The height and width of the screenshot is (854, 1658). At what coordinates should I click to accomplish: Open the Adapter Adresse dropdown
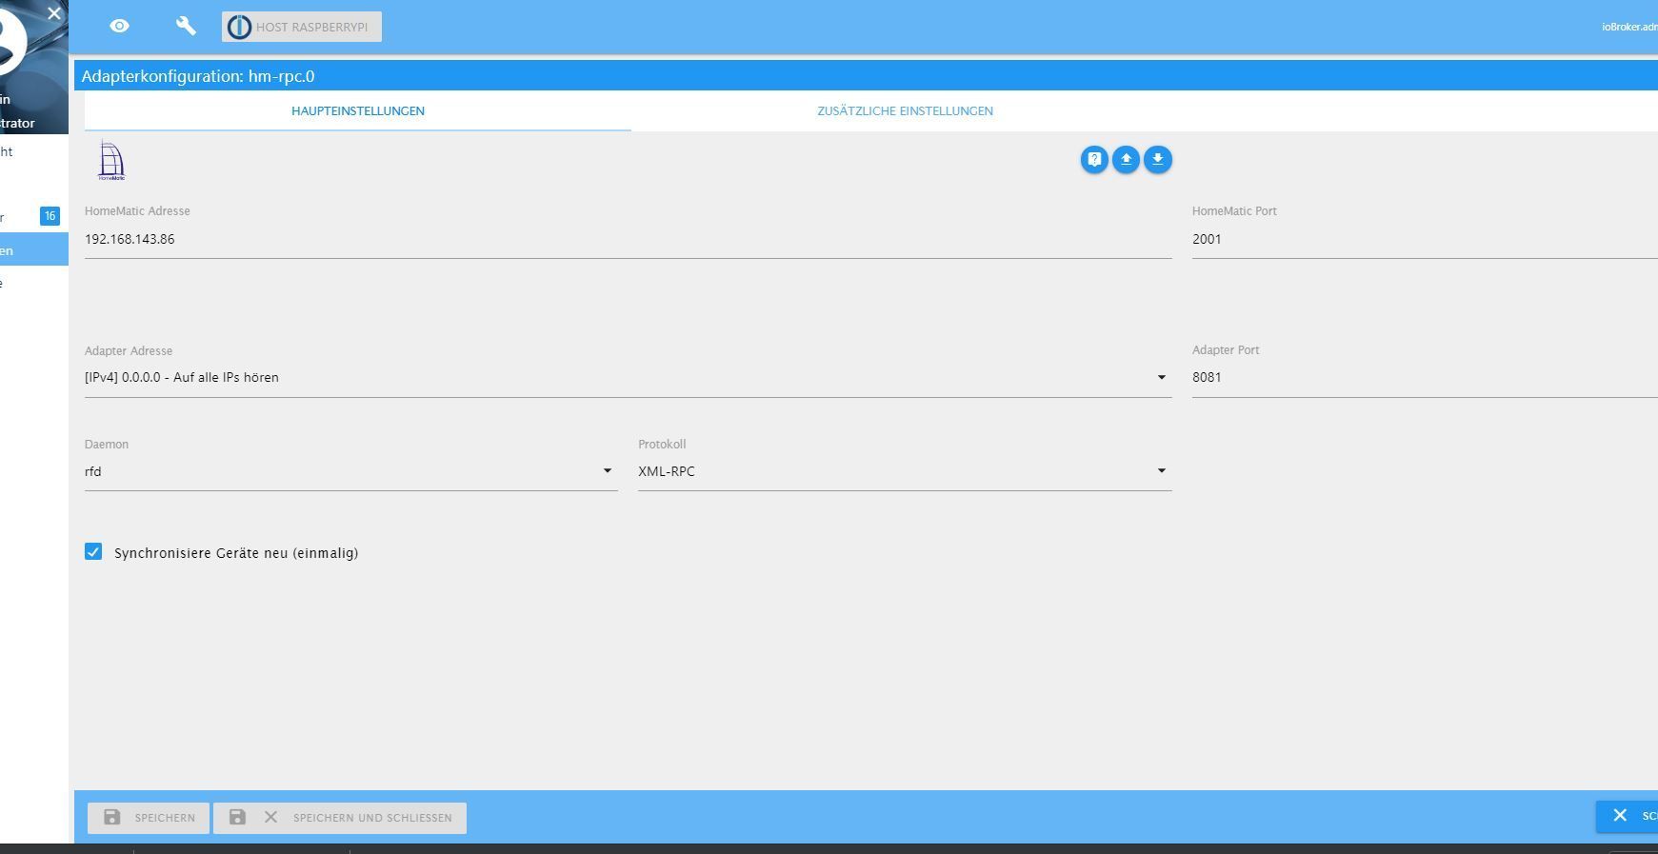tap(628, 378)
